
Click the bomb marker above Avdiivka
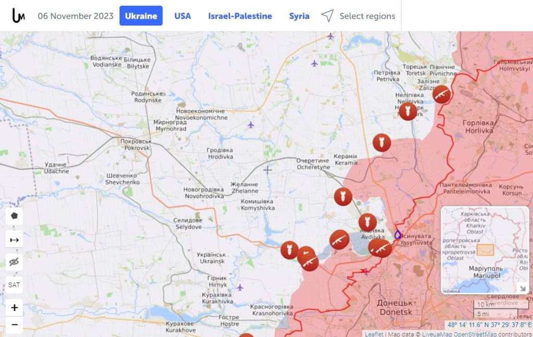(x=367, y=222)
